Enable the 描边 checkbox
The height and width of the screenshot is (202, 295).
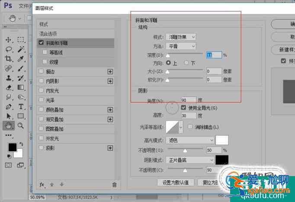pyautogui.click(x=41, y=71)
